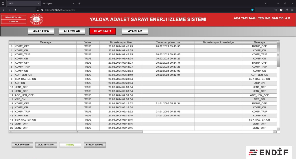This screenshot has height=159, width=296.
Task: Open the ALARMLAR page
Action: tap(72, 31)
